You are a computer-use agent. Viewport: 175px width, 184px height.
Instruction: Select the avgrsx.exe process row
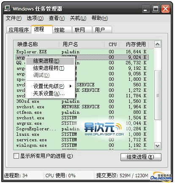pos(82,123)
